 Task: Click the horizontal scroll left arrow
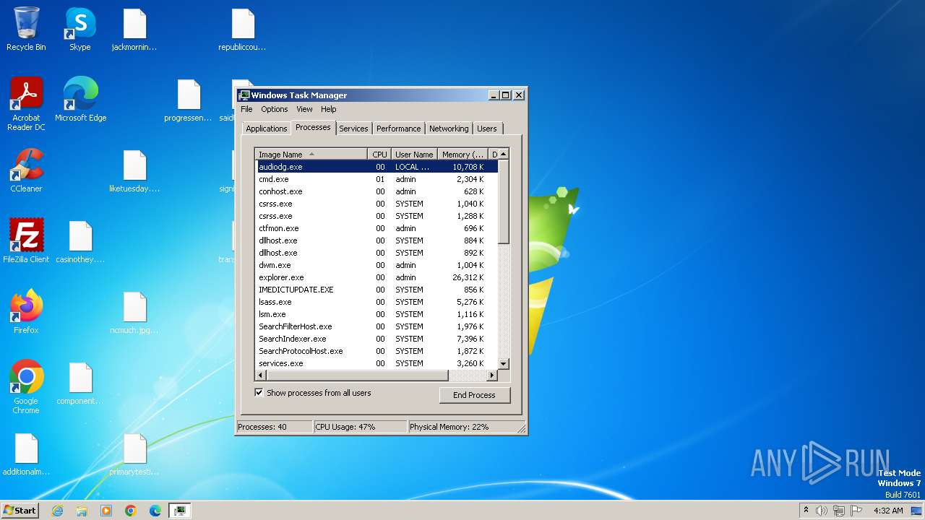click(261, 376)
